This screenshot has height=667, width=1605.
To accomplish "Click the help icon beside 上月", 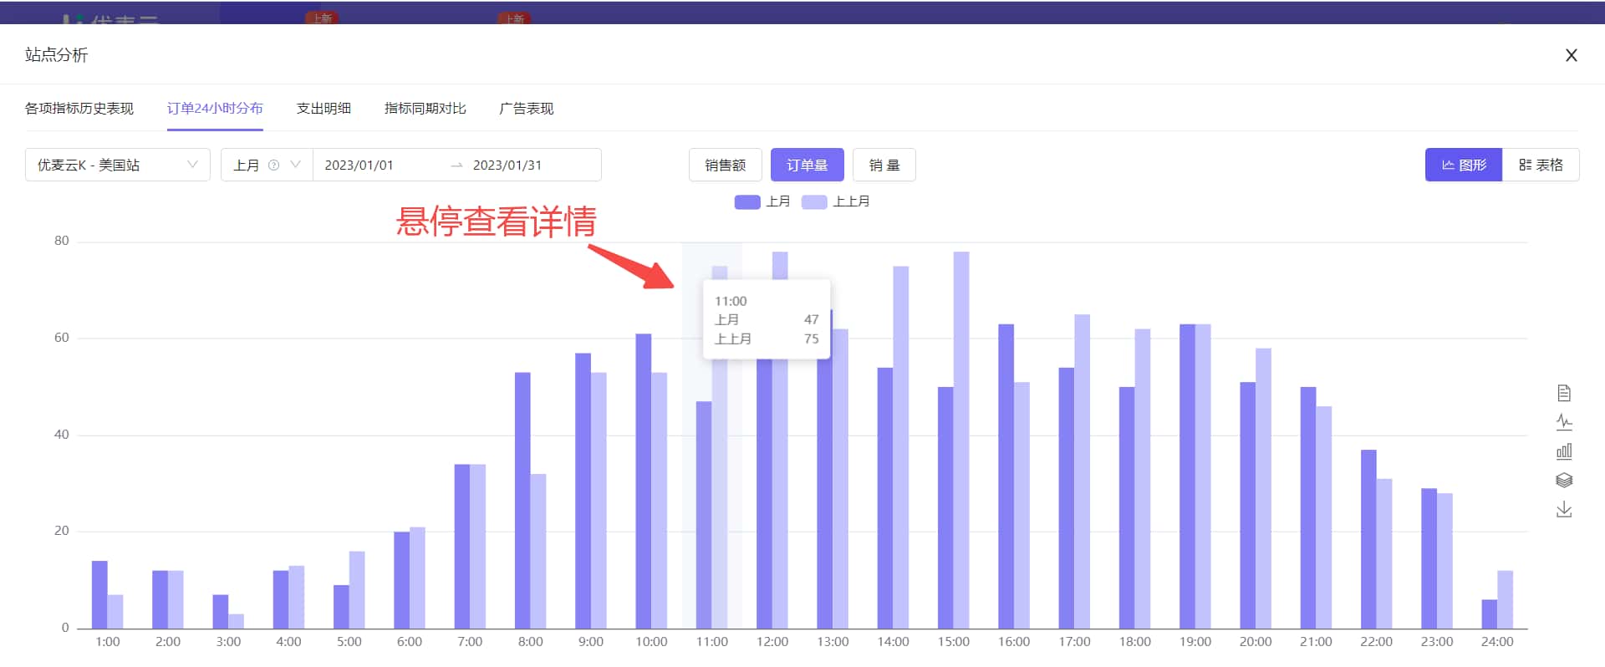I will tap(273, 165).
